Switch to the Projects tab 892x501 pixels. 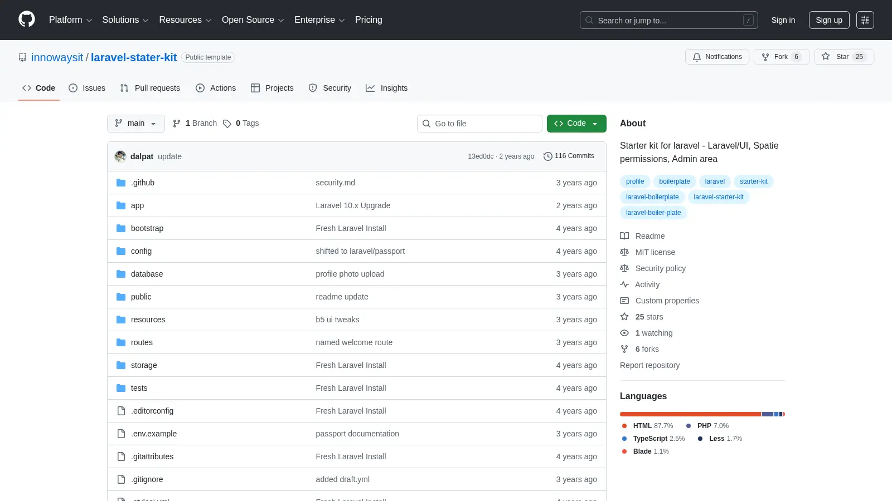click(272, 88)
